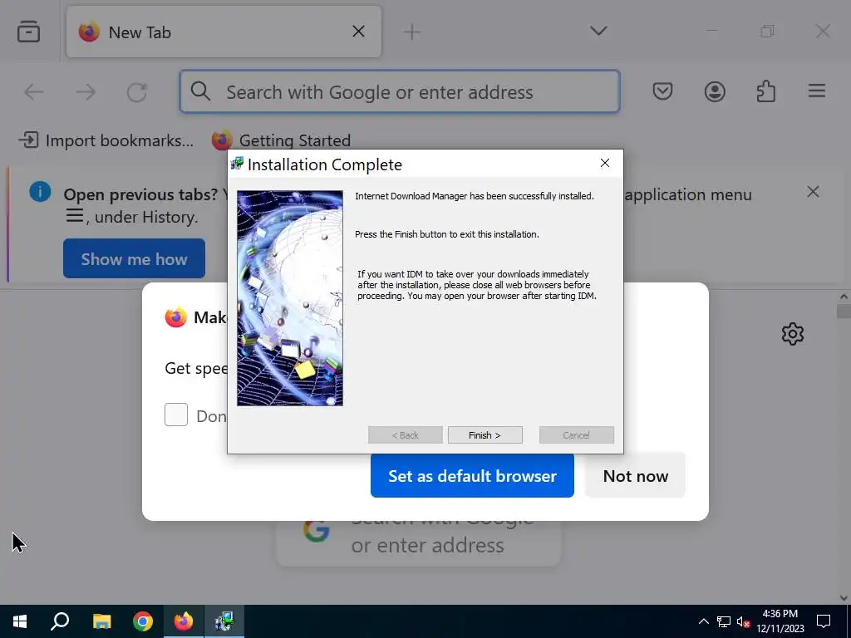
Task: Close the New Tab tab
Action: (x=358, y=32)
